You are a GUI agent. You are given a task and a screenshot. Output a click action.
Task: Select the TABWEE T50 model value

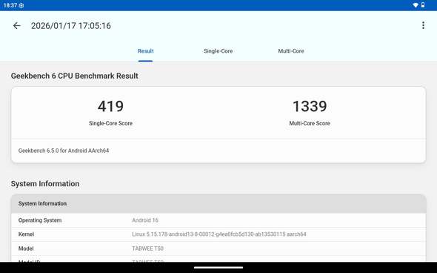[147, 249]
